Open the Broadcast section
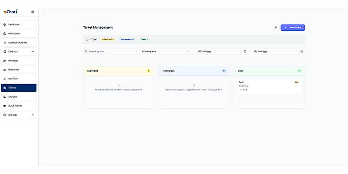Viewport: 348px width, 174px height. coord(18,70)
